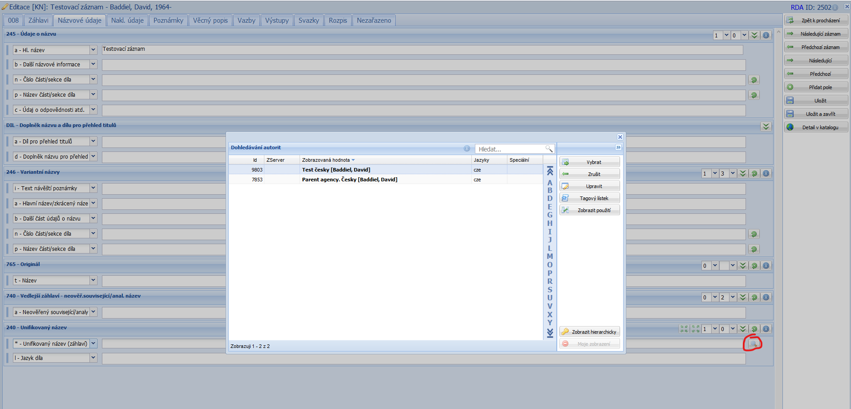Click the Uložit a zavřít button
The image size is (851, 409).
pyautogui.click(x=816, y=114)
